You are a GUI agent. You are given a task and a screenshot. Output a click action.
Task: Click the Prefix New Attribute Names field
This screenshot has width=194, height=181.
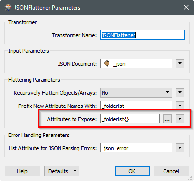point(136,106)
